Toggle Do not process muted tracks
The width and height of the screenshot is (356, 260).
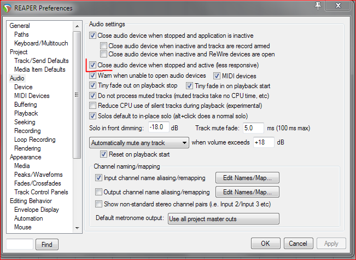point(92,96)
